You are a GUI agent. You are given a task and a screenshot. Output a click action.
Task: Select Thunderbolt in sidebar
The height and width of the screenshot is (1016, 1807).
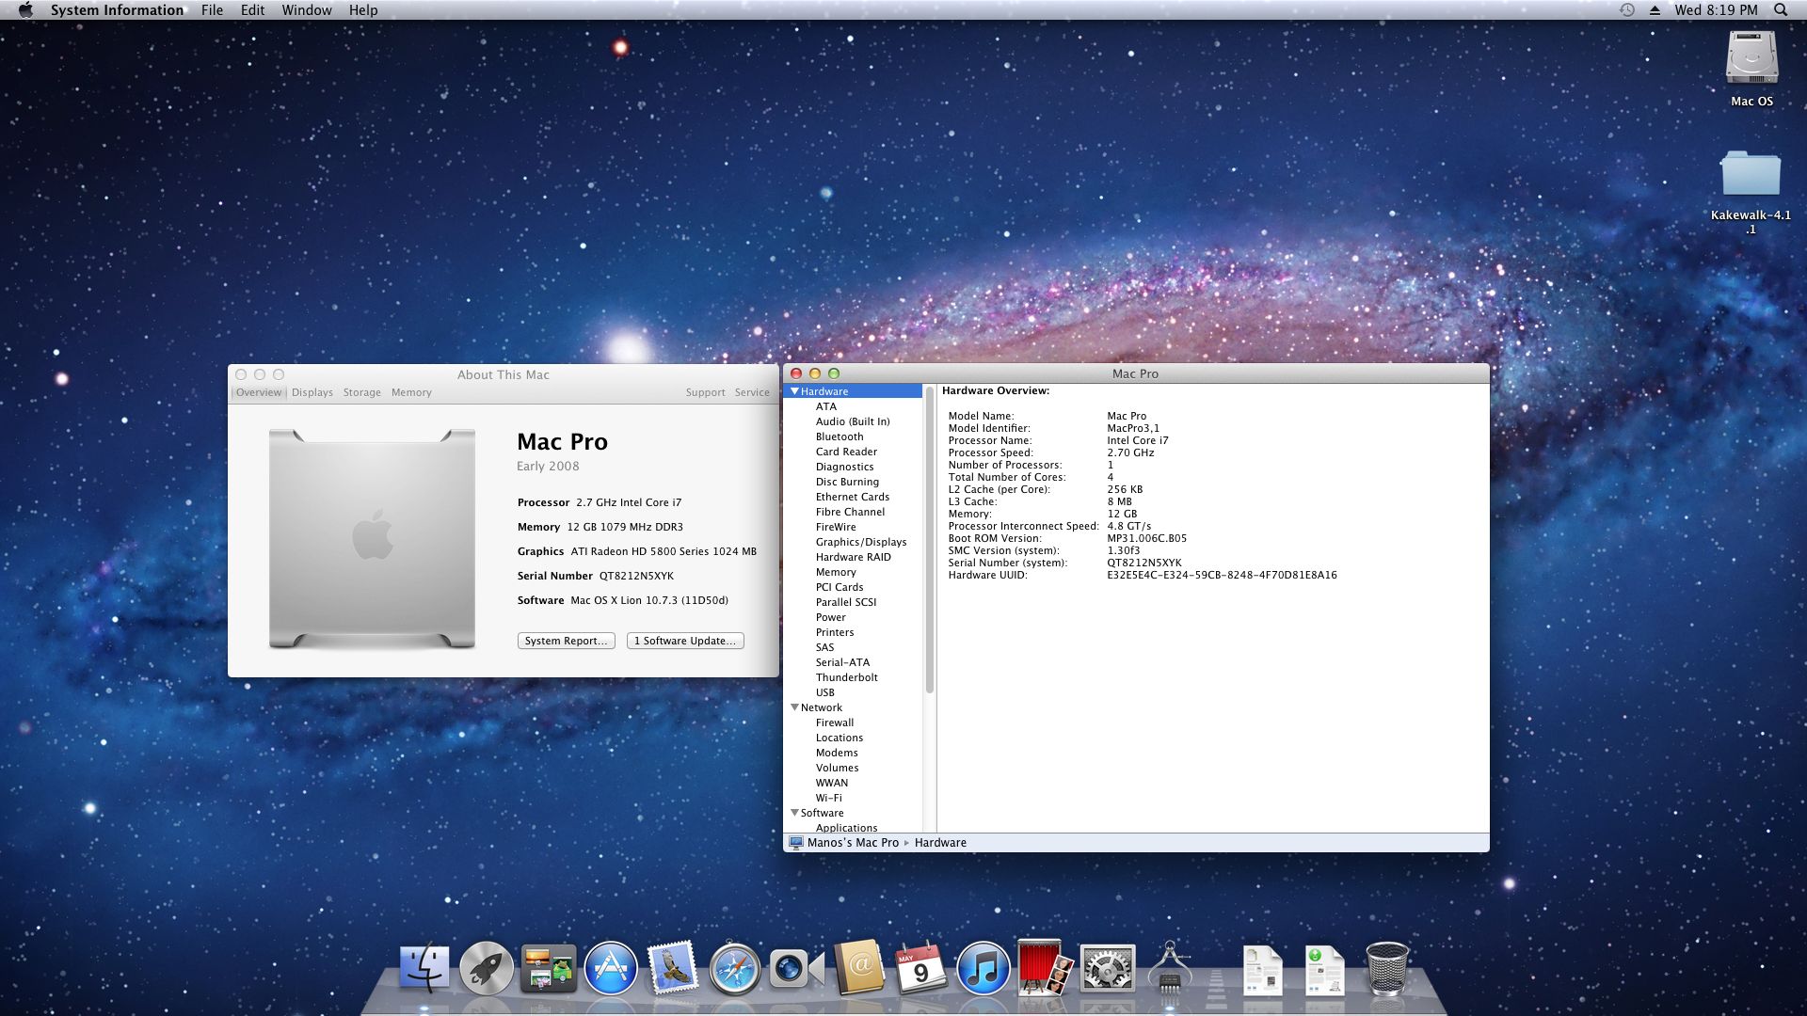tap(847, 677)
